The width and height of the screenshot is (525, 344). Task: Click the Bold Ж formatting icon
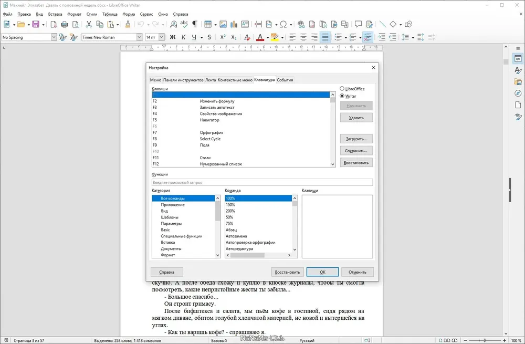[173, 37]
